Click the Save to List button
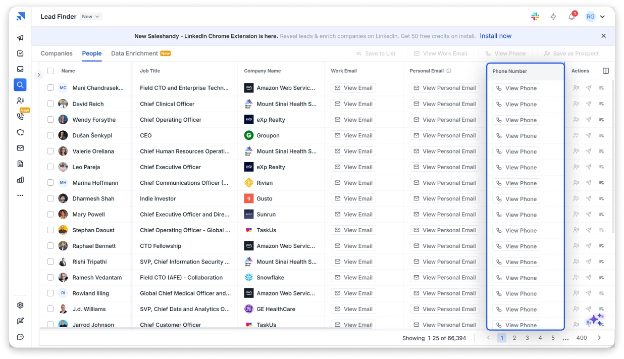 [x=376, y=54]
